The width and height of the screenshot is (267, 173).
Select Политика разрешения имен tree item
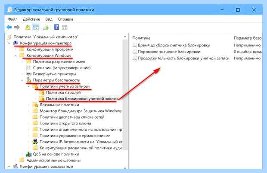(x=59, y=62)
